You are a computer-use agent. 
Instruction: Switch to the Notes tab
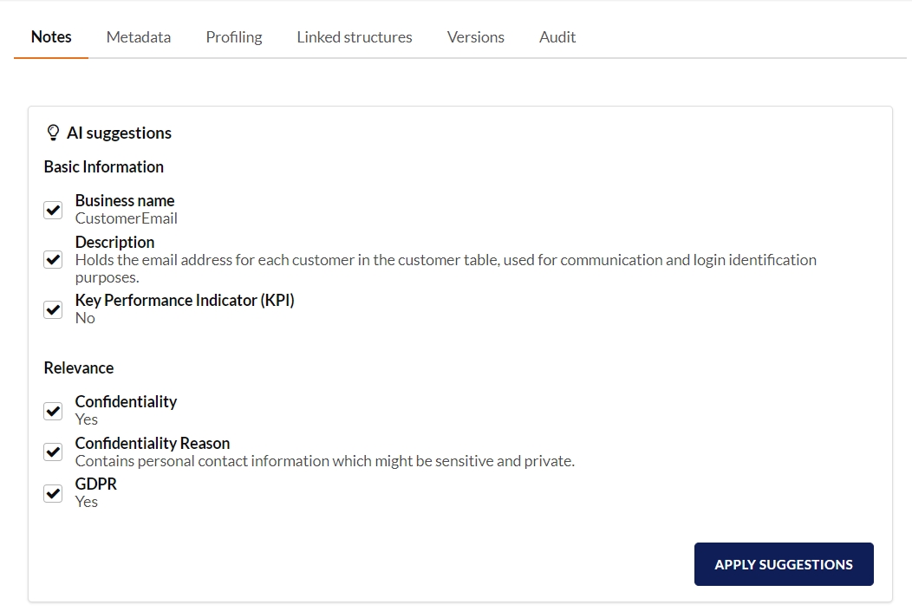point(51,37)
